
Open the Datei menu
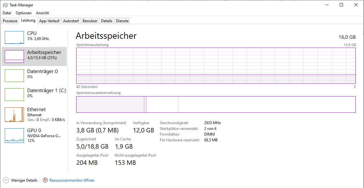pos(7,13)
